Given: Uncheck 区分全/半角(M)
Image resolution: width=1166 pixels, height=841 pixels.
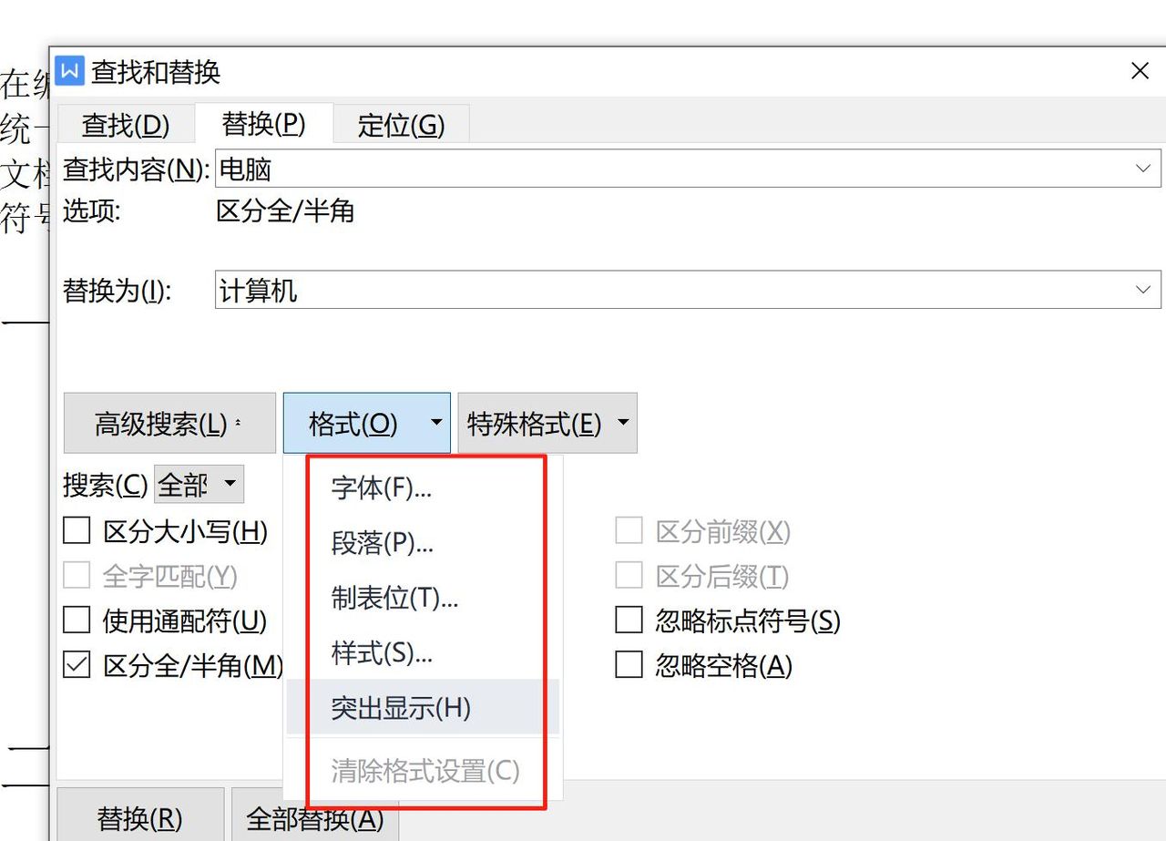Looking at the screenshot, I should tap(77, 665).
